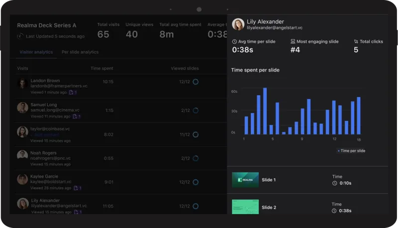This screenshot has height=228, width=398.
Task: Click the Unique views value 40
Action: click(x=132, y=34)
